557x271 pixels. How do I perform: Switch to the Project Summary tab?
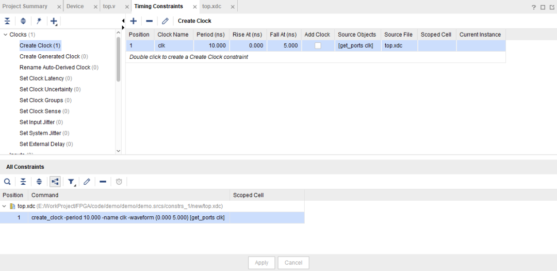(25, 6)
